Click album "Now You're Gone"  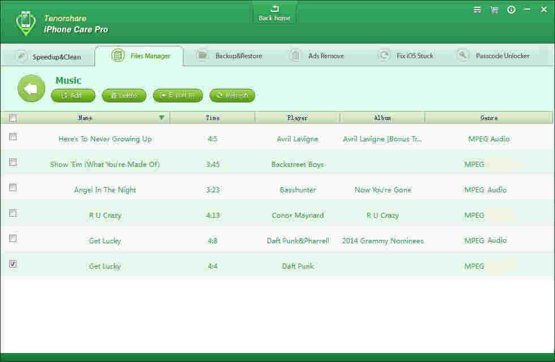(383, 190)
